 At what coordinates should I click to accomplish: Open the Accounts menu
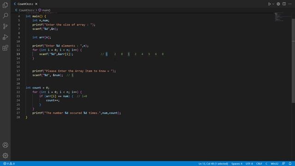click(x=5, y=145)
